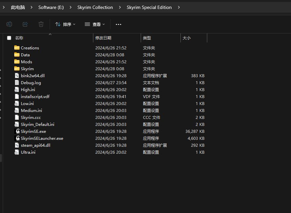Select the Debug.log file icon

pyautogui.click(x=17, y=82)
